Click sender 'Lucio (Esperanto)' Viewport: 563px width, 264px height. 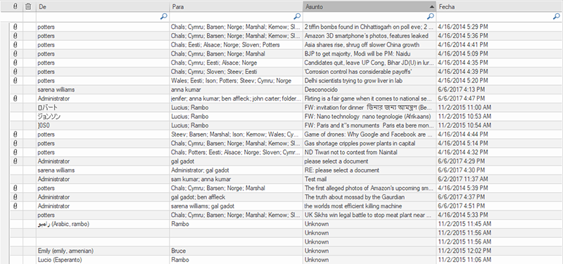[x=60, y=260]
